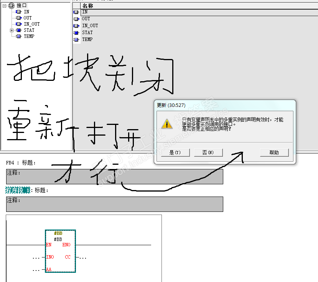Image resolution: width=318 pixels, height=282 pixels.
Task: Select the 程序段 1 network label
Action: (x=18, y=190)
